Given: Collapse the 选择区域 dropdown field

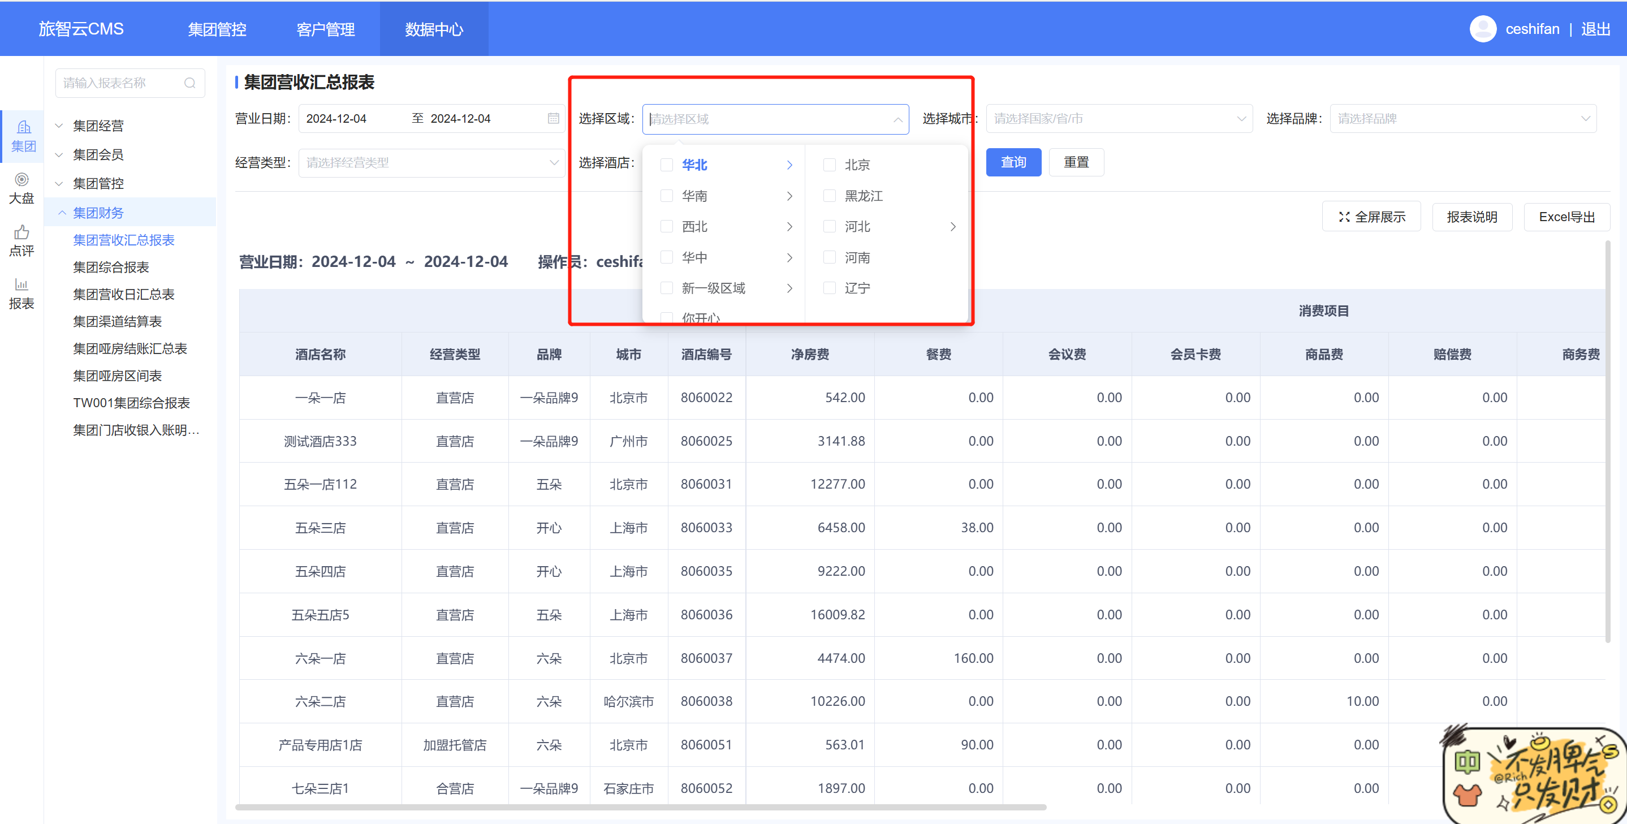Looking at the screenshot, I should click(775, 119).
